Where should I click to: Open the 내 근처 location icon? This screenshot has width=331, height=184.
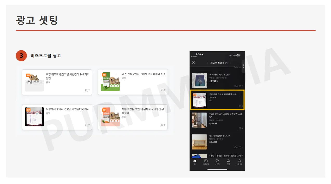[x=217, y=161]
